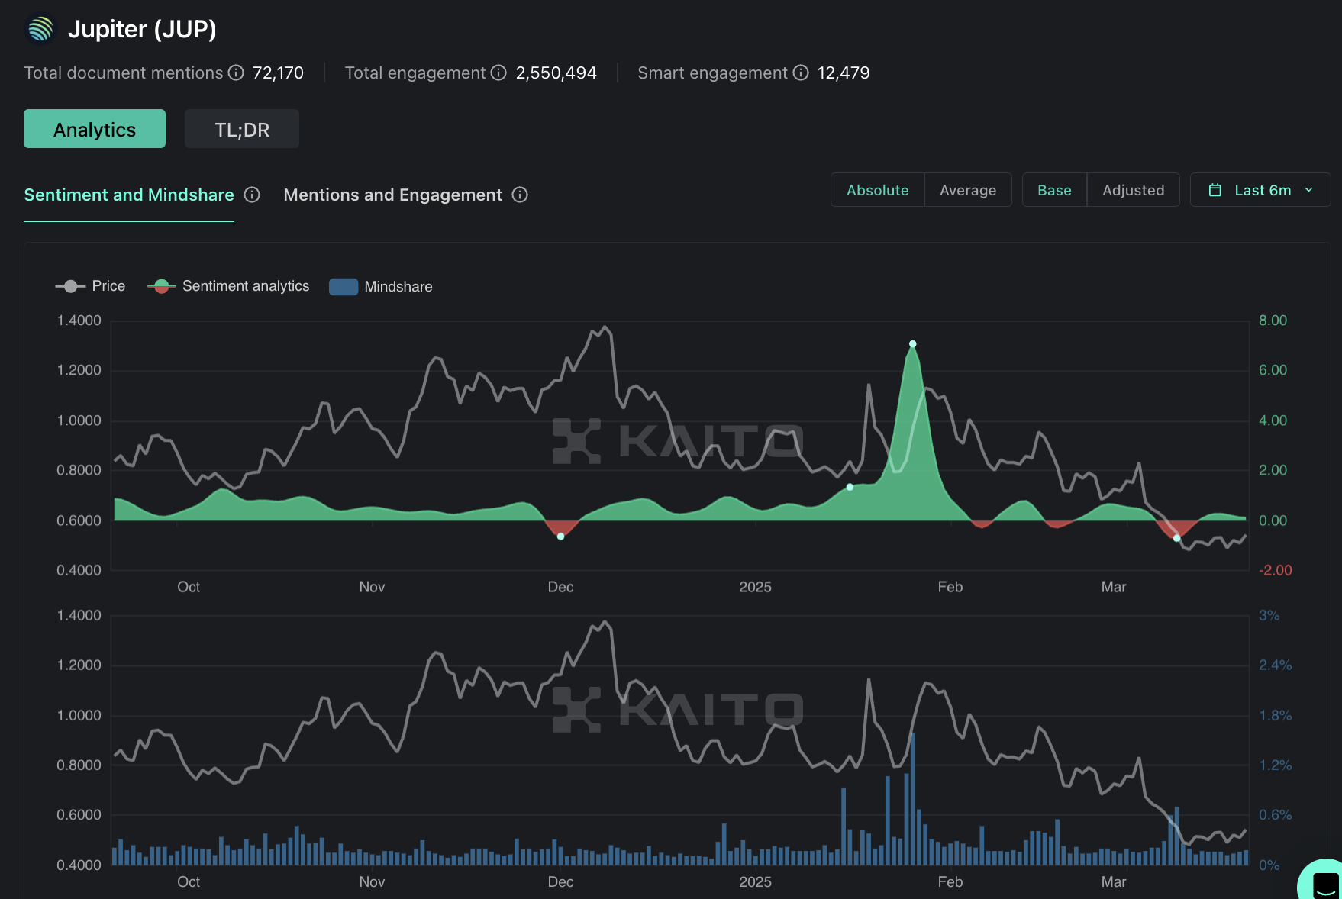Click the blue Mindshare legend swatch
Viewport: 1342px width, 899px height.
click(x=344, y=286)
